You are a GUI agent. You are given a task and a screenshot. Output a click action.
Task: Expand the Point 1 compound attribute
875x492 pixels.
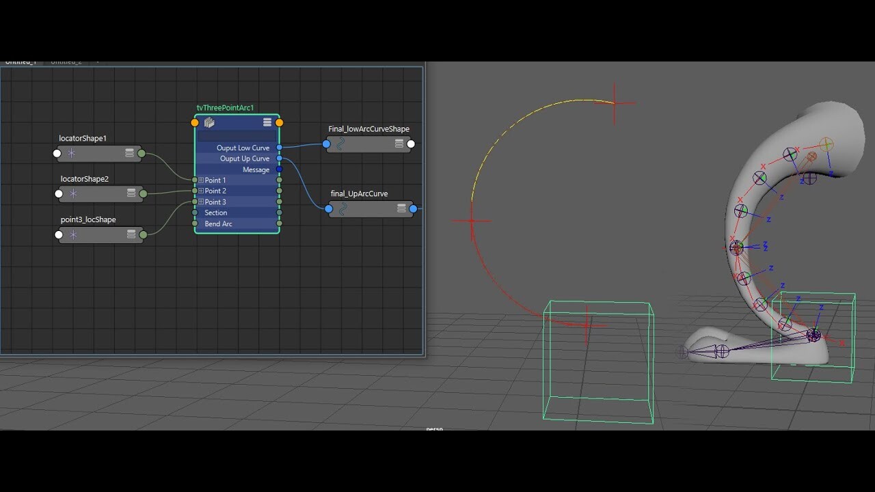(x=200, y=180)
